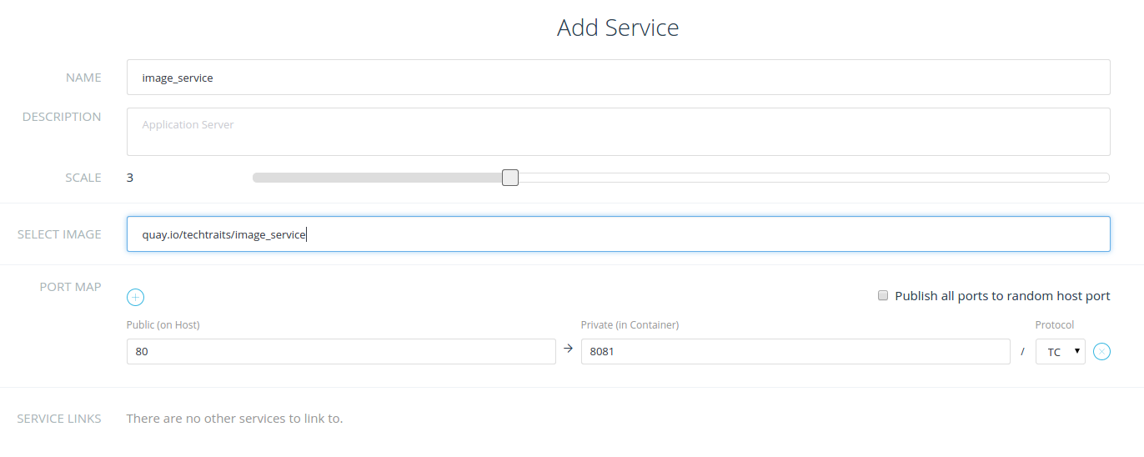Click the unfilled Scale slider track right of handle
Screen dimensions: 1144x457
(x=809, y=178)
